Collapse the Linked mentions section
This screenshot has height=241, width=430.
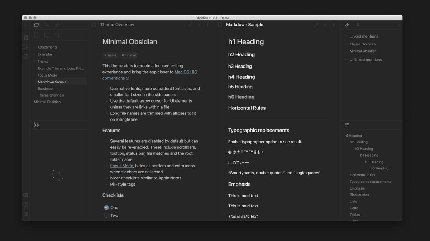tap(346, 36)
